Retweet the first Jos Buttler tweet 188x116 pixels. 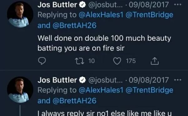(x=79, y=61)
